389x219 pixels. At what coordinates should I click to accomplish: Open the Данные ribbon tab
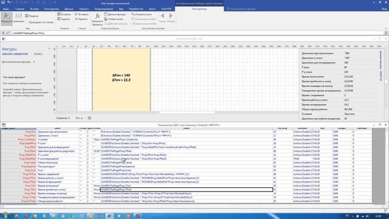69,9
